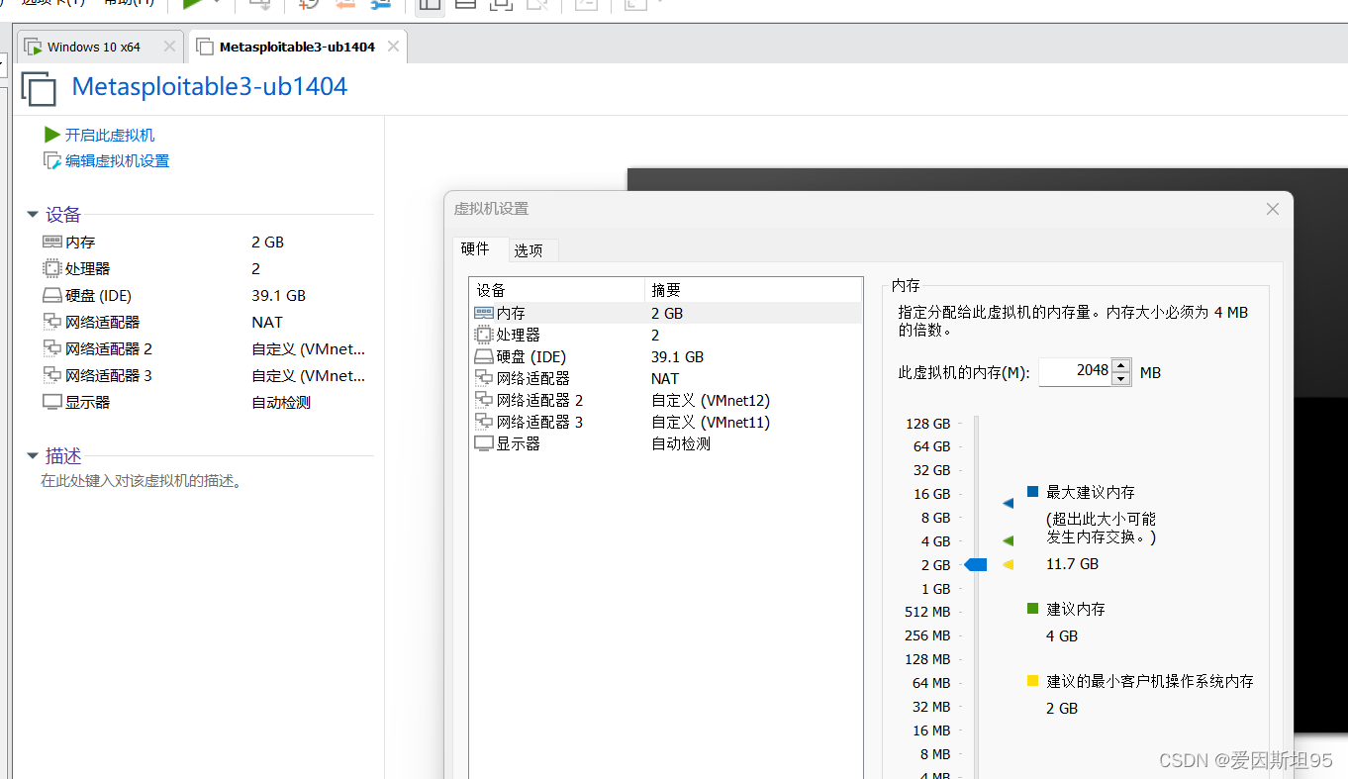Collapse the 描述 section
Image resolution: width=1348 pixels, height=779 pixels.
(x=33, y=456)
